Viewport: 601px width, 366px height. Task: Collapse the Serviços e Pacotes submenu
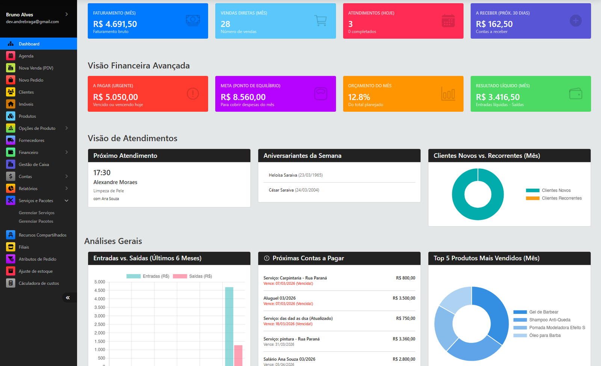click(66, 200)
